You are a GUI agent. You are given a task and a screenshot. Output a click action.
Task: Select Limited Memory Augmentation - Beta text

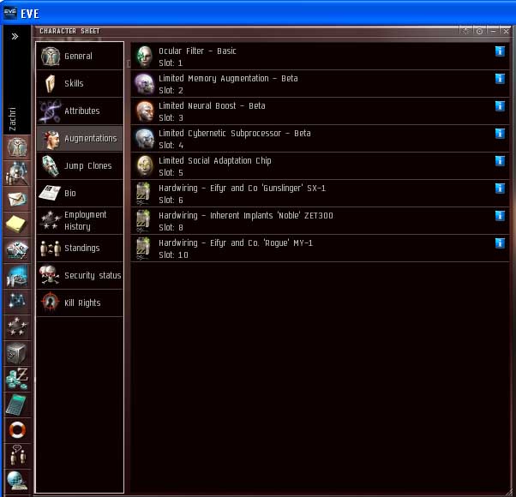click(x=228, y=78)
